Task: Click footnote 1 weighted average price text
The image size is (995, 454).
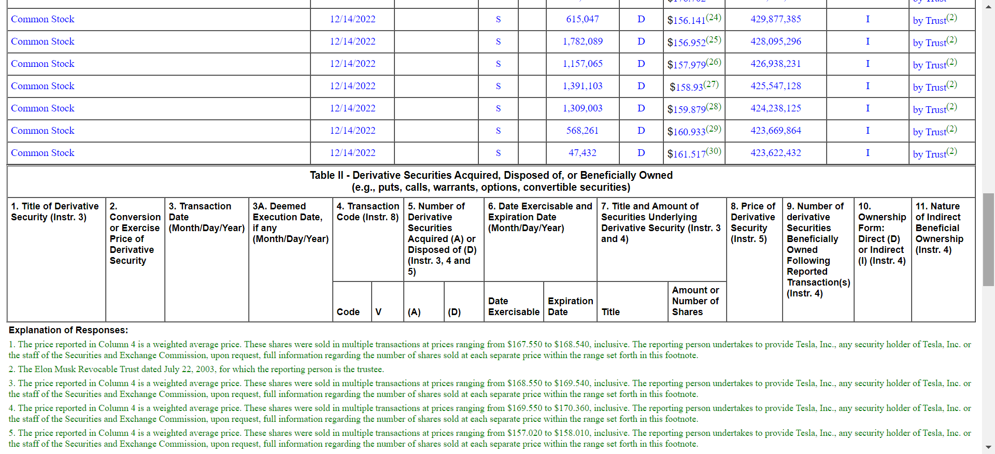Action: pyautogui.click(x=490, y=350)
